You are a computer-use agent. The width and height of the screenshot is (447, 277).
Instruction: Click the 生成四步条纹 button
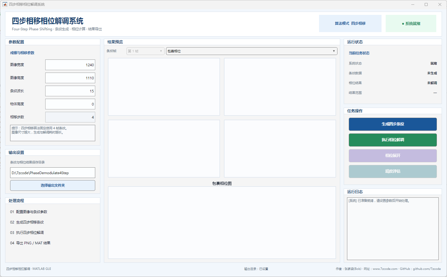[x=393, y=124]
